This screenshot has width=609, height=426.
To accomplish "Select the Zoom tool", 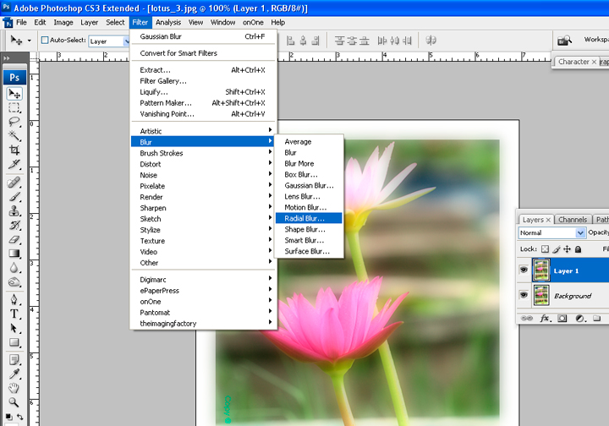I will point(15,402).
